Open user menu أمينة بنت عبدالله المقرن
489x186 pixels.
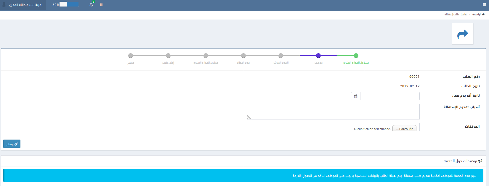25,5
